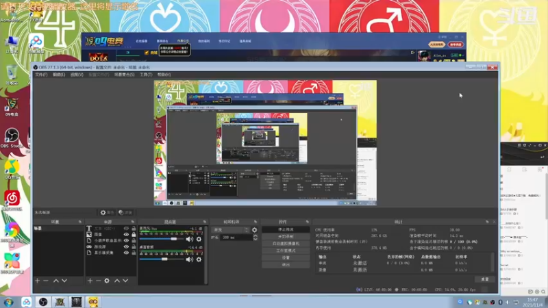Open the Recycle Bin desktop icon

pos(12,75)
